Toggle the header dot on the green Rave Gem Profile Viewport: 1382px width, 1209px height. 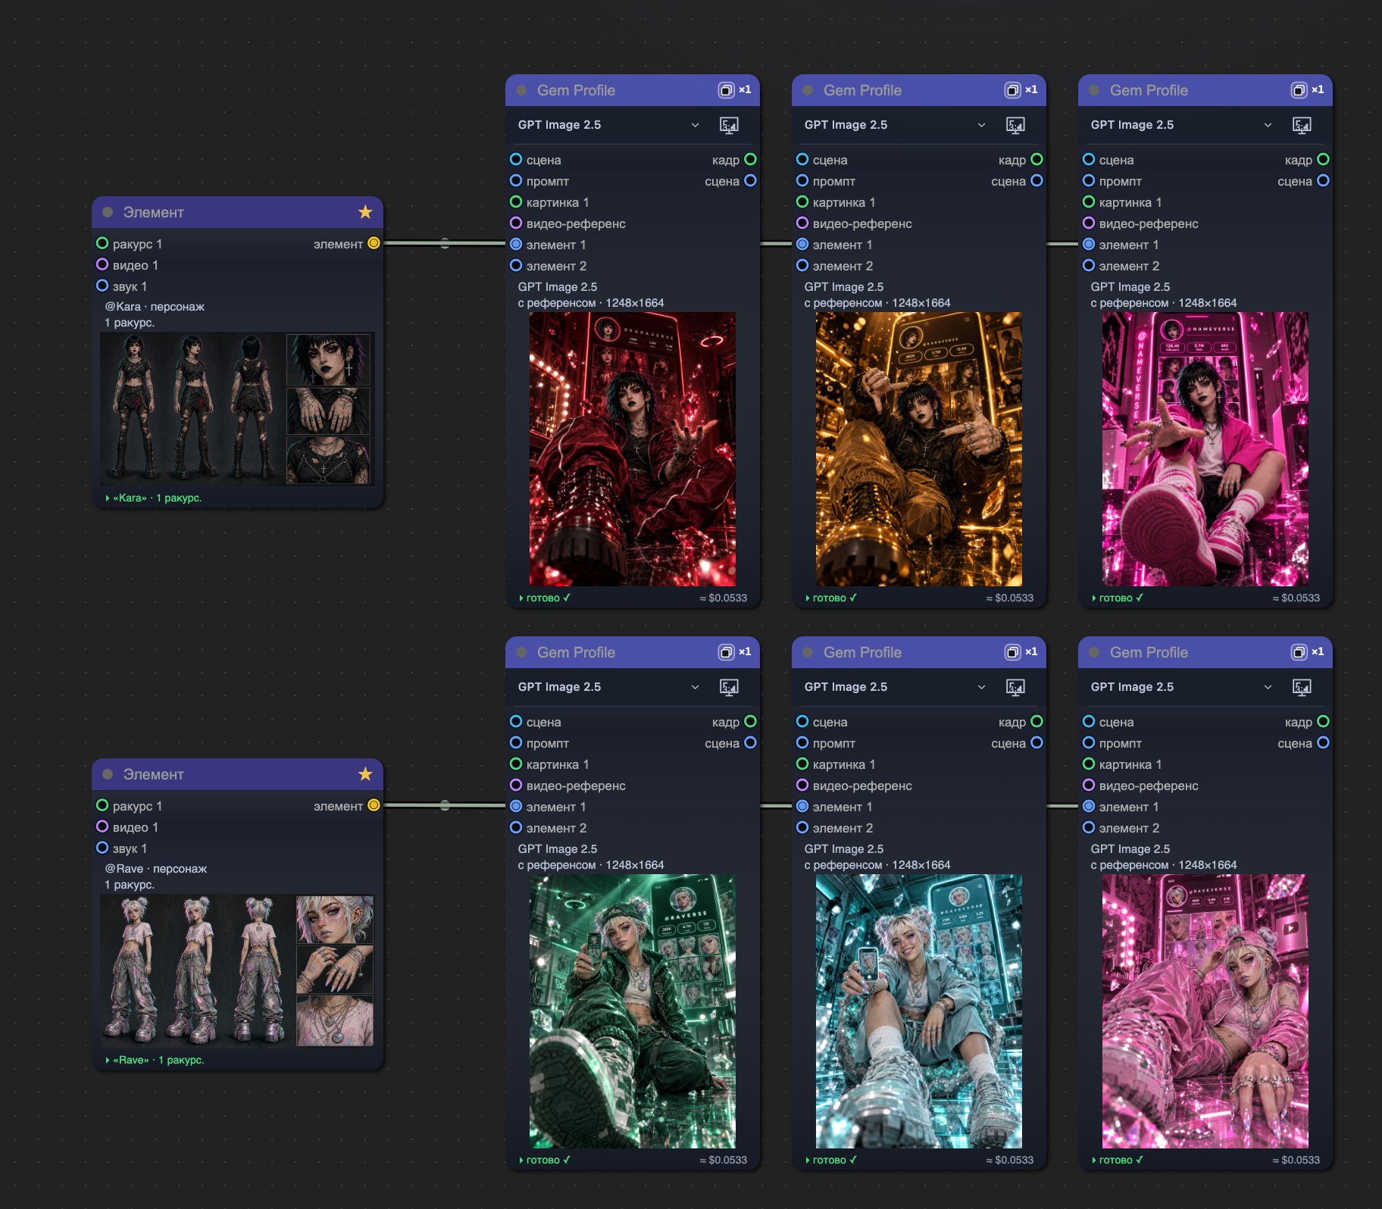[x=521, y=652]
